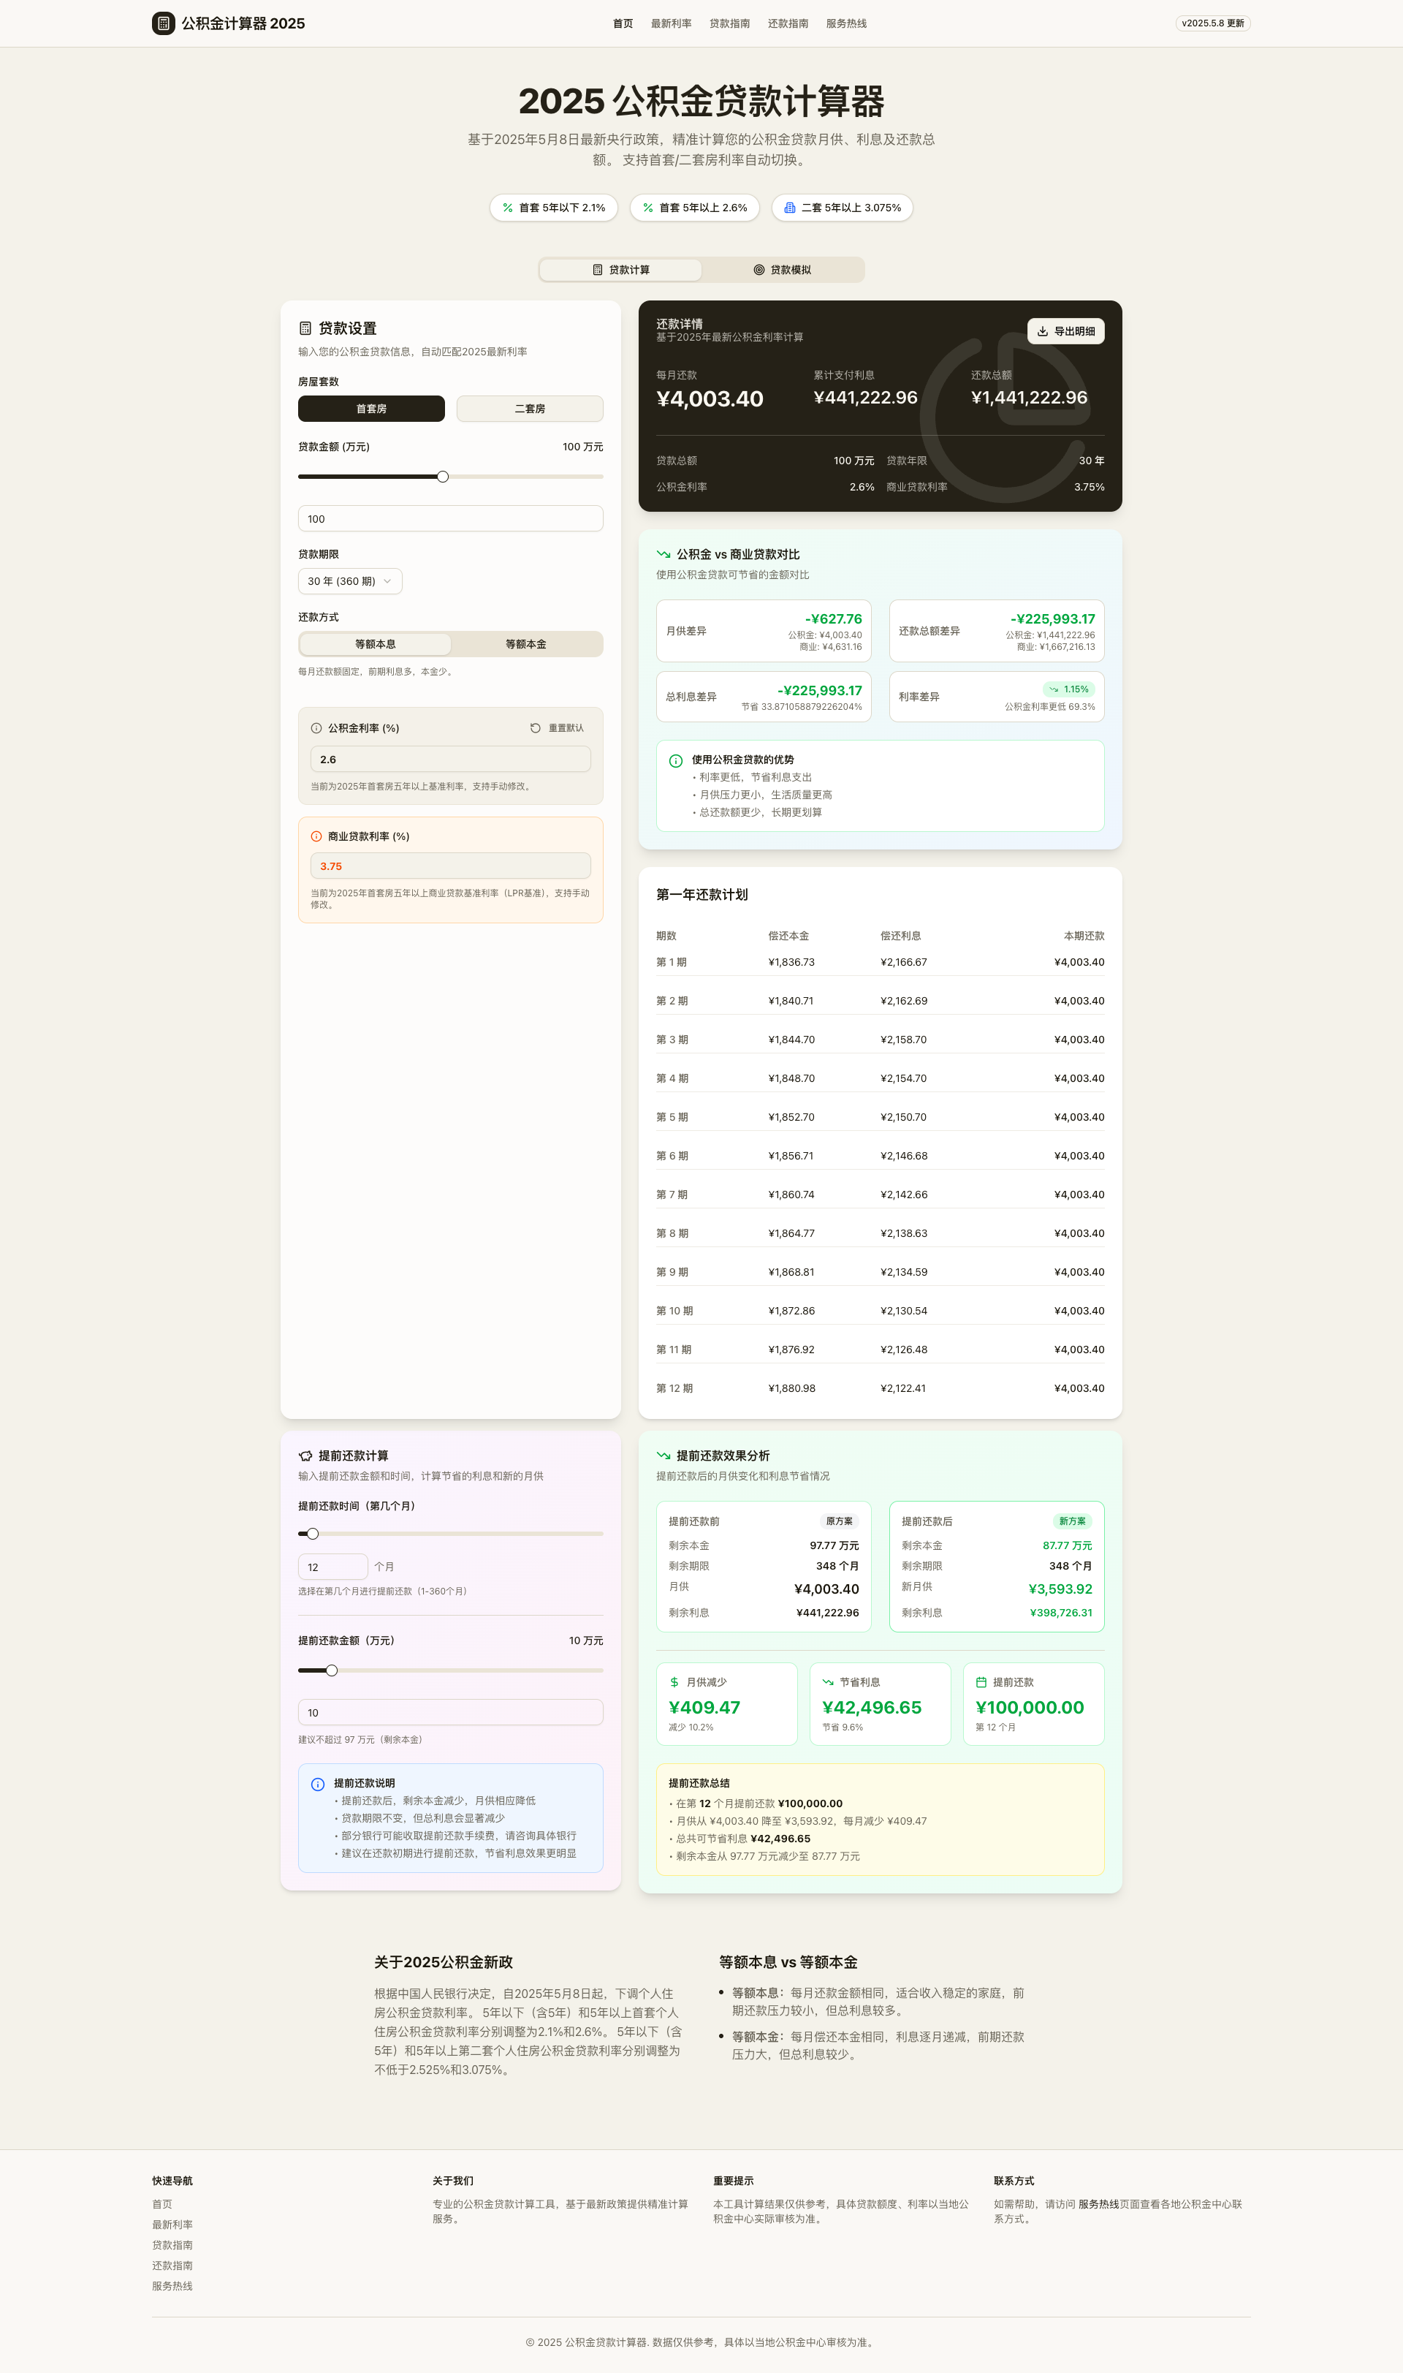Click the info icon next to 公积金利率 label
1403x2373 pixels.
pos(316,728)
